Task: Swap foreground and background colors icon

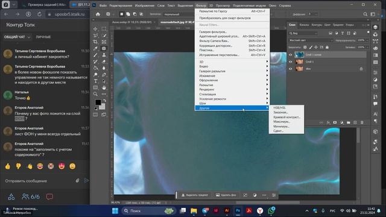Action: point(104,101)
